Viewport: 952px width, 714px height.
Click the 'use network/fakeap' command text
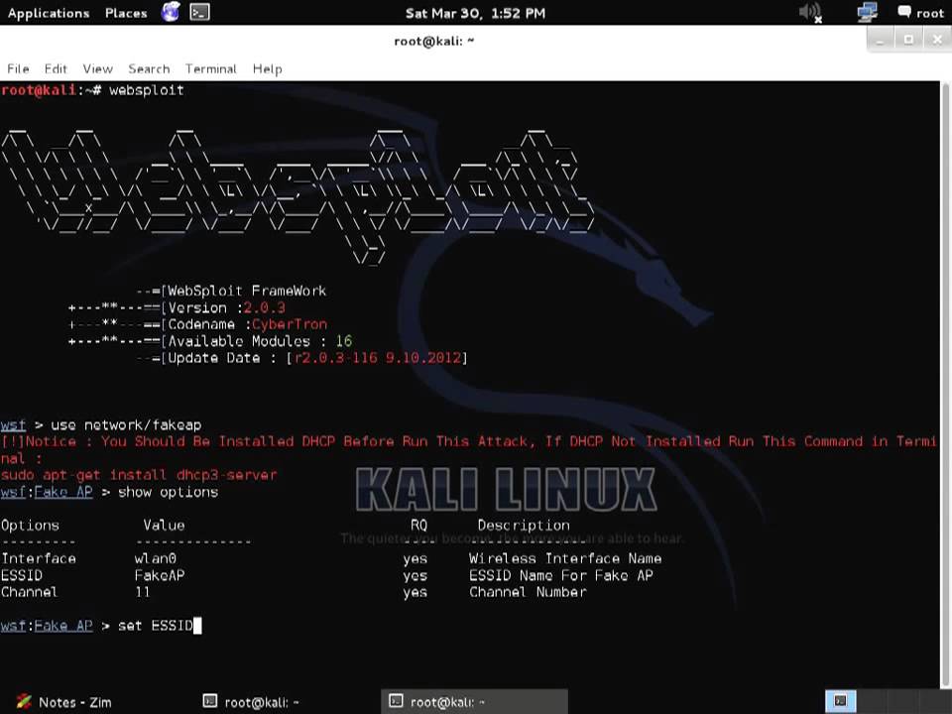tap(126, 425)
